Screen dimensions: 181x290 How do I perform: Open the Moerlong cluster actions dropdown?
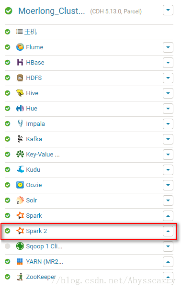(168, 10)
